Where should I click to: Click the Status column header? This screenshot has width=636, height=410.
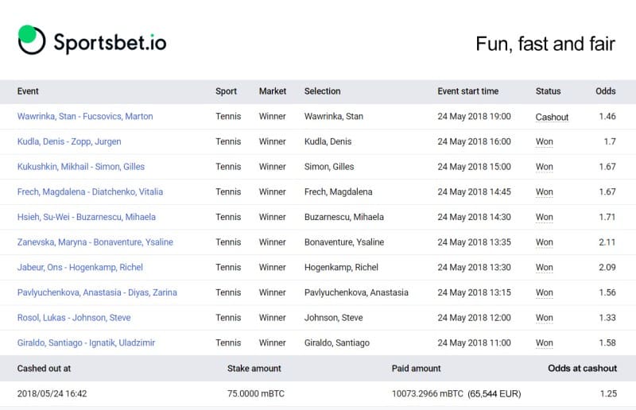[x=548, y=91]
